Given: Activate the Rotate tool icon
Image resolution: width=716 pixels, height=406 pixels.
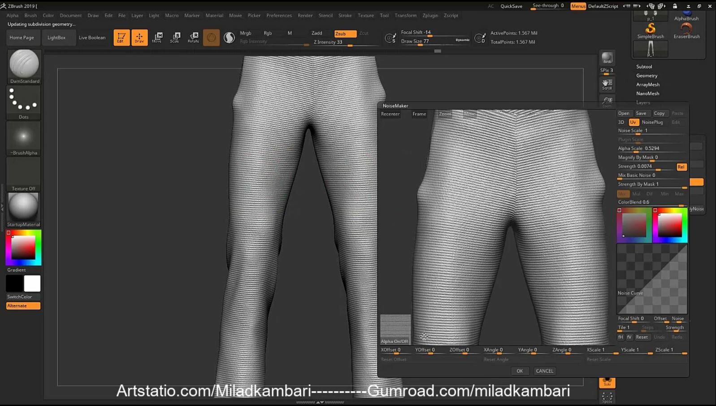Looking at the screenshot, I should click(193, 38).
